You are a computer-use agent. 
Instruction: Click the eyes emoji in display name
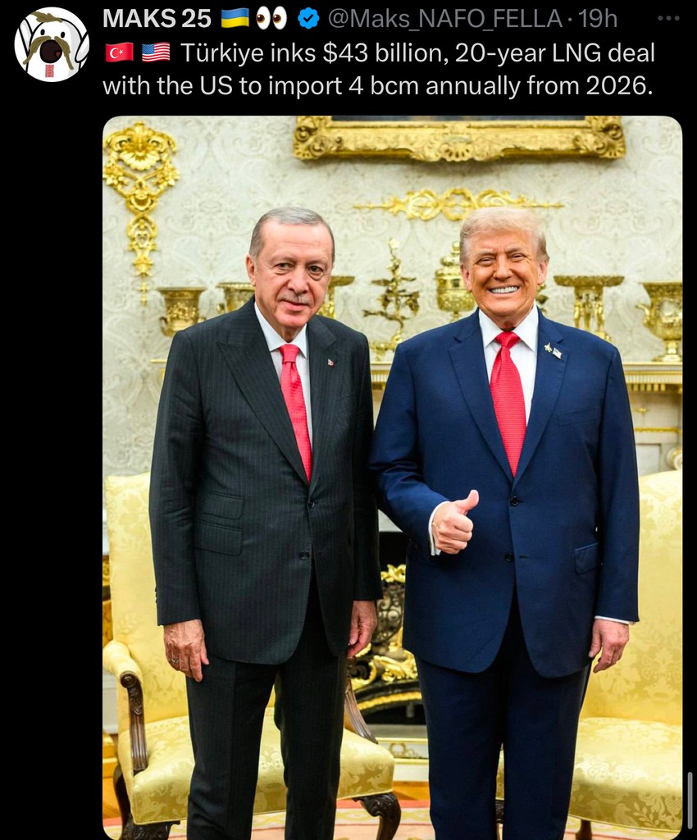[271, 19]
